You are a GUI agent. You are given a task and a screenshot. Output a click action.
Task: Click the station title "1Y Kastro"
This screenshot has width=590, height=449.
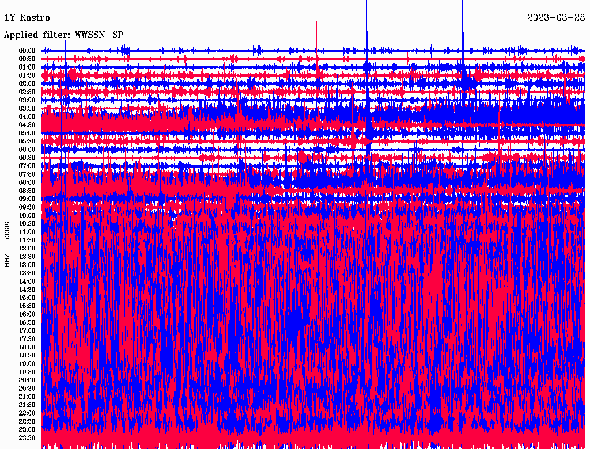[27, 18]
